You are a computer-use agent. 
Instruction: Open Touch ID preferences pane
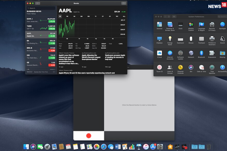click(x=159, y=69)
